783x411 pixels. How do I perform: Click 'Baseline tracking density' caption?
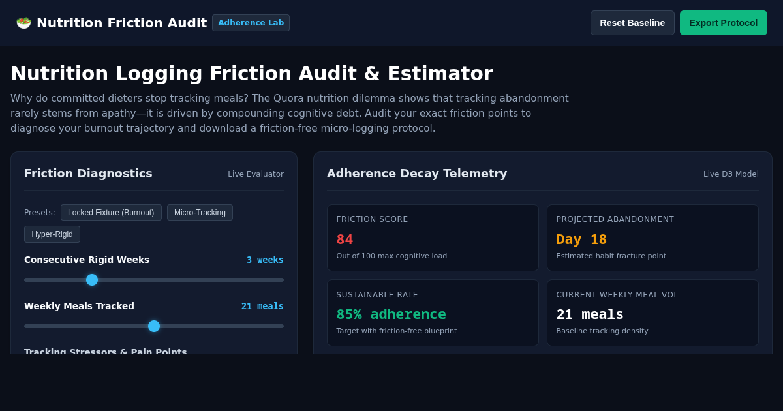(602, 331)
